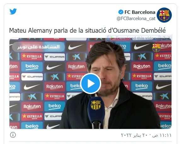
Task: Click the tweet text about Ousmane Dembélé
Action: coord(87,30)
